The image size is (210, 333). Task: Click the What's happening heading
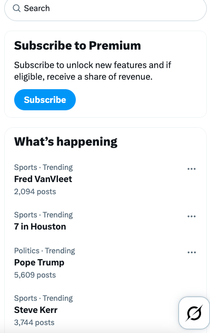click(66, 141)
